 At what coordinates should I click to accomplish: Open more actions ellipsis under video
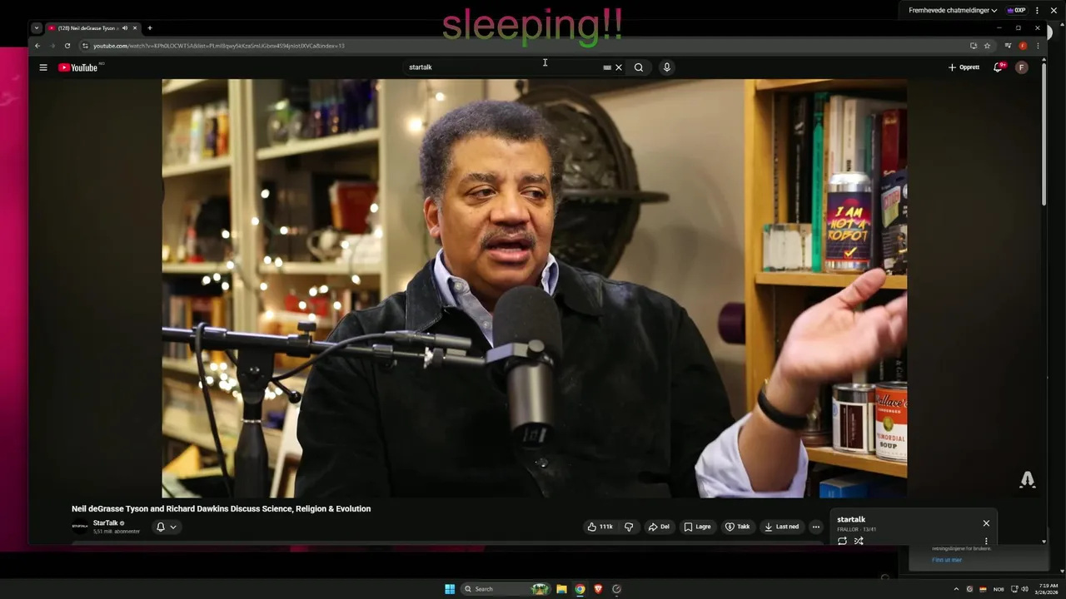coord(816,527)
